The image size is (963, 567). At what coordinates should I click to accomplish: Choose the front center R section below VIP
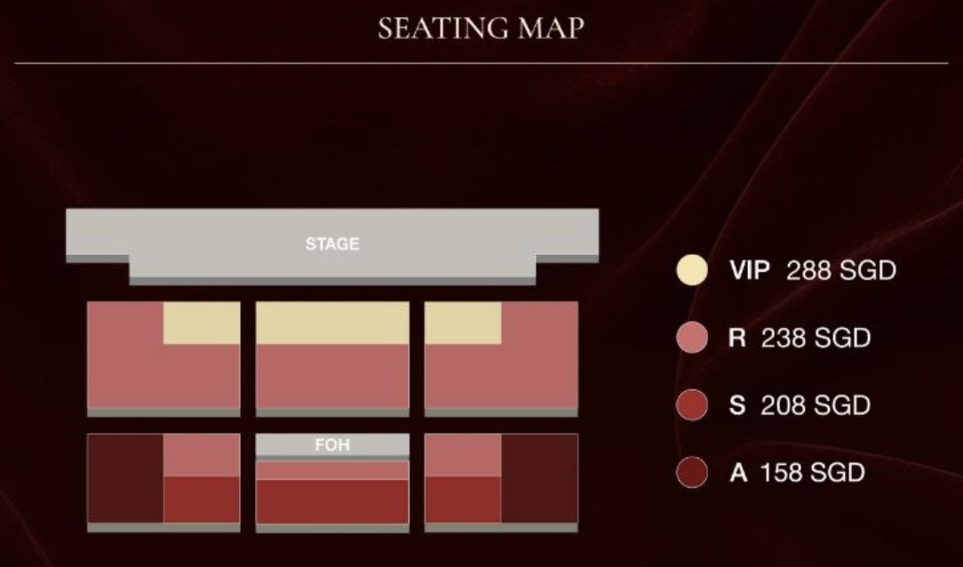tap(332, 376)
